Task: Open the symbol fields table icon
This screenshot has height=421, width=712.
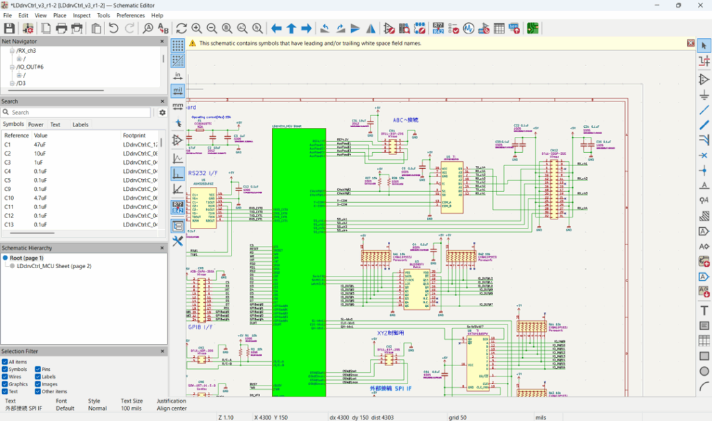Action: pos(499,28)
